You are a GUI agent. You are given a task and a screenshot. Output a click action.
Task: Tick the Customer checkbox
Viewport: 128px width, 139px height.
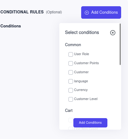[x=71, y=72]
